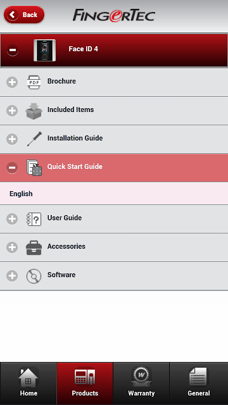The height and width of the screenshot is (405, 228).
Task: Click the FingerTec logo
Action: click(x=114, y=15)
